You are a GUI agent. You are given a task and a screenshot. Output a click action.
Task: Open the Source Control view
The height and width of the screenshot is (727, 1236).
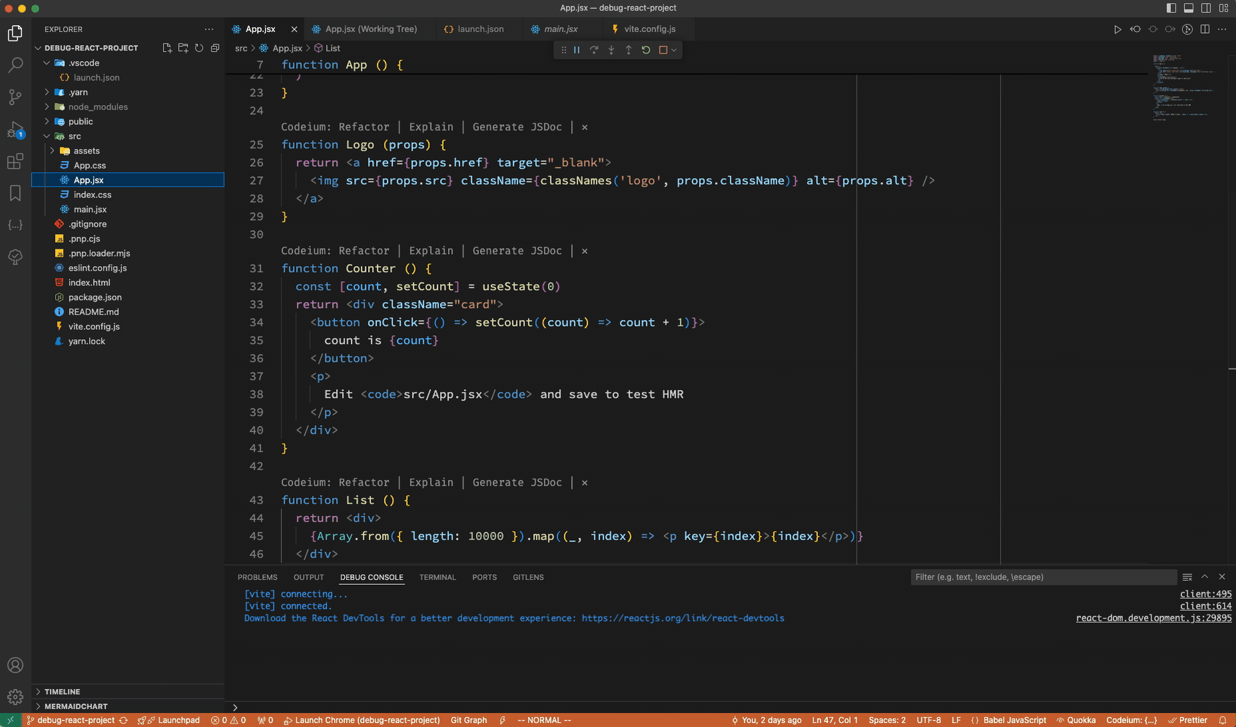pos(15,96)
